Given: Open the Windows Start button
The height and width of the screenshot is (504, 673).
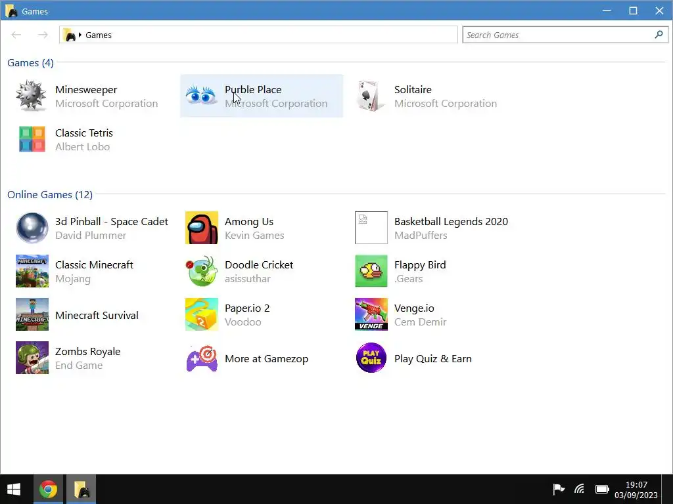Looking at the screenshot, I should tap(14, 490).
